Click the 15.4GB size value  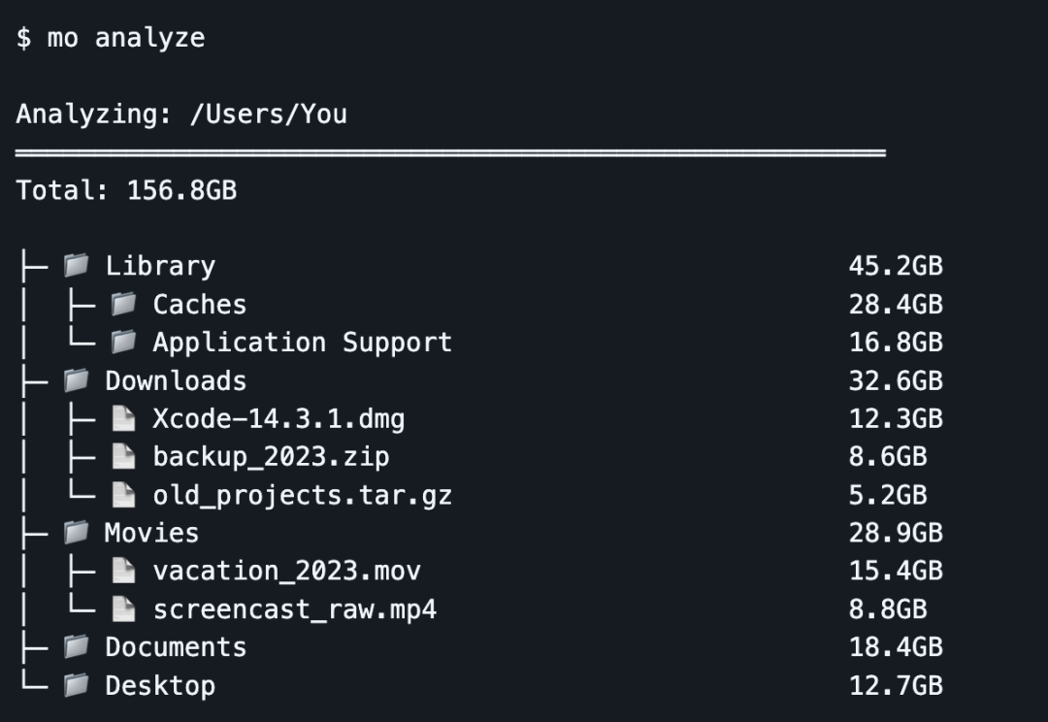pos(896,571)
